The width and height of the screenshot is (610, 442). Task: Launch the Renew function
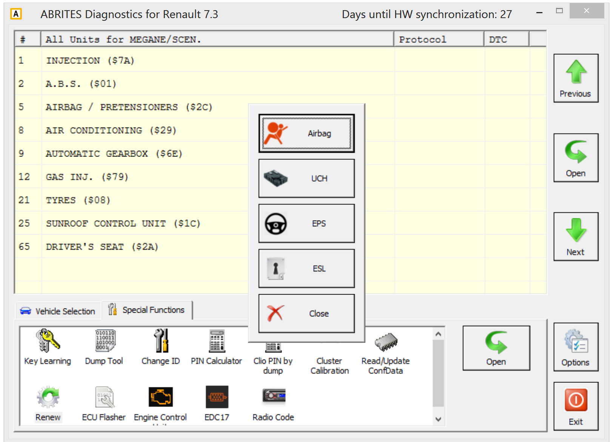pos(48,404)
